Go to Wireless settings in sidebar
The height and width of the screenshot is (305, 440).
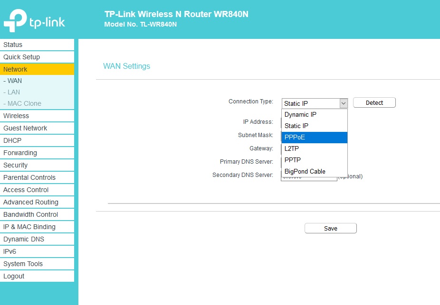tap(37, 116)
